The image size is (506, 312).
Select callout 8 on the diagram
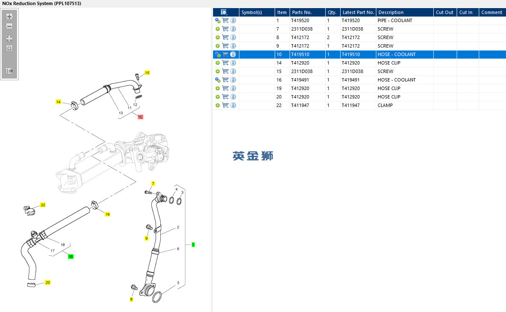click(131, 299)
